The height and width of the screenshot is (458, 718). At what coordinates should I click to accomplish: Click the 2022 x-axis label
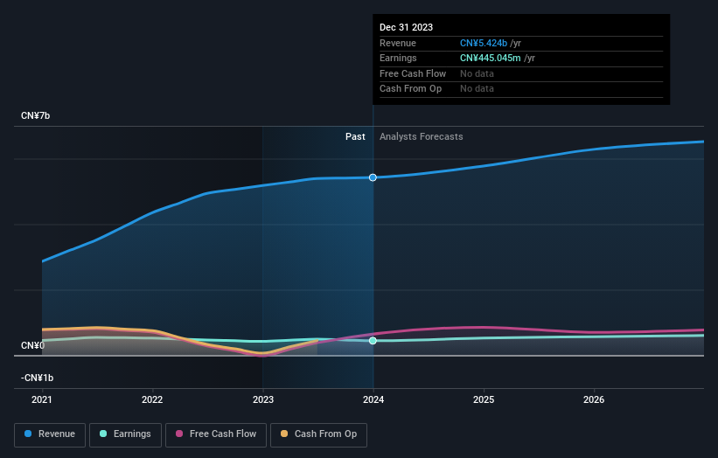tap(152, 400)
